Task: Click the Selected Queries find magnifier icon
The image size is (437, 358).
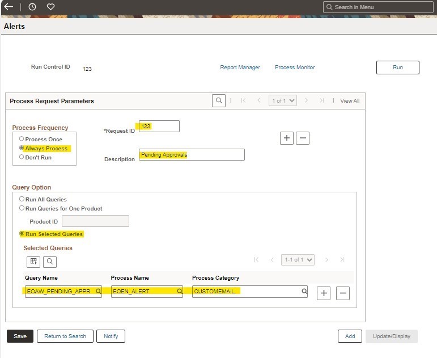Action: pyautogui.click(x=49, y=262)
